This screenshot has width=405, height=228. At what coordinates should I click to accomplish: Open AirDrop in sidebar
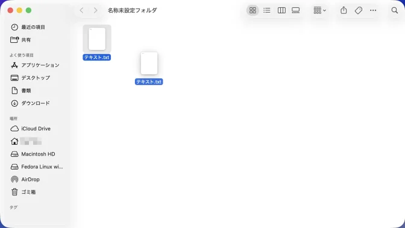(25, 179)
